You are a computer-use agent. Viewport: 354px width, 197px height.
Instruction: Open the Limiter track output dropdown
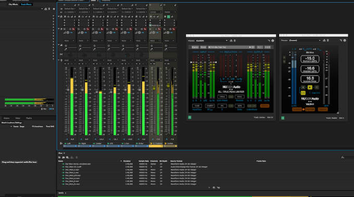(170, 12)
